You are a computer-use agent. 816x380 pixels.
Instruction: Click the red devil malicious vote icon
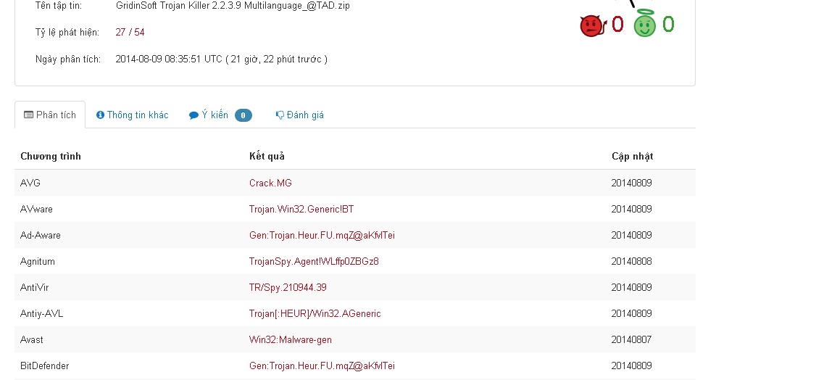tap(593, 25)
